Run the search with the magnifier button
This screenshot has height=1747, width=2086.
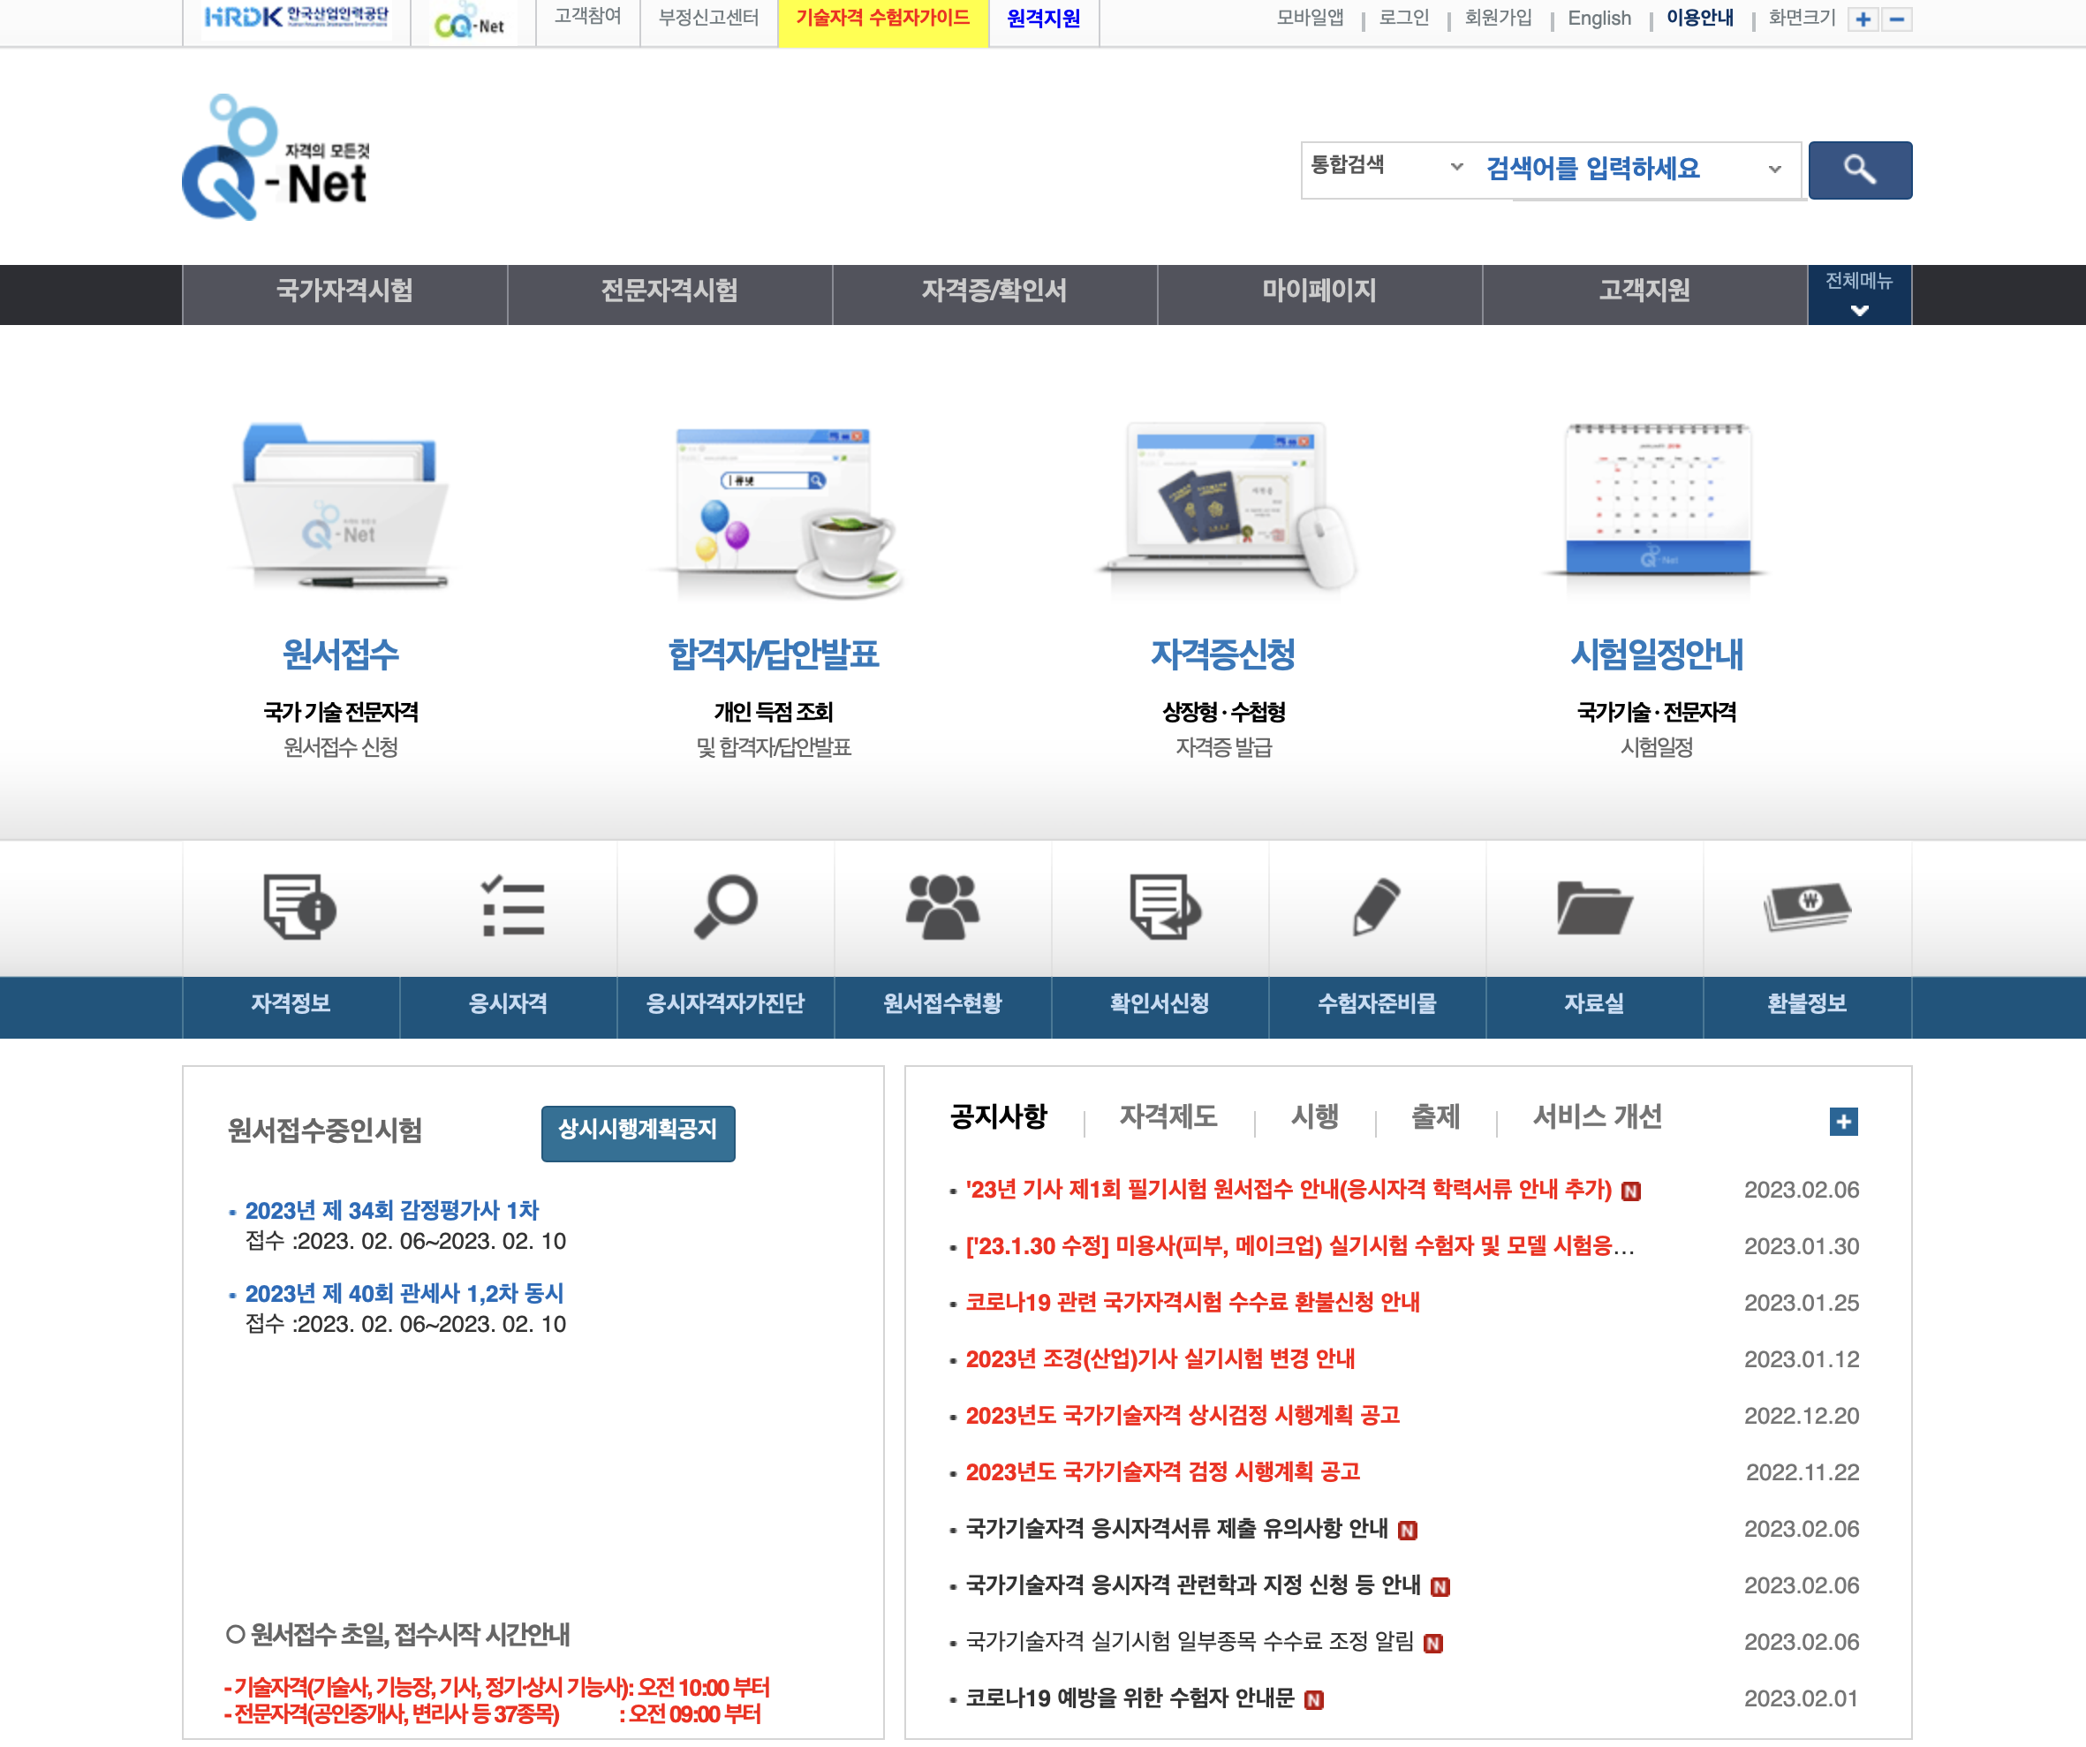1860,169
